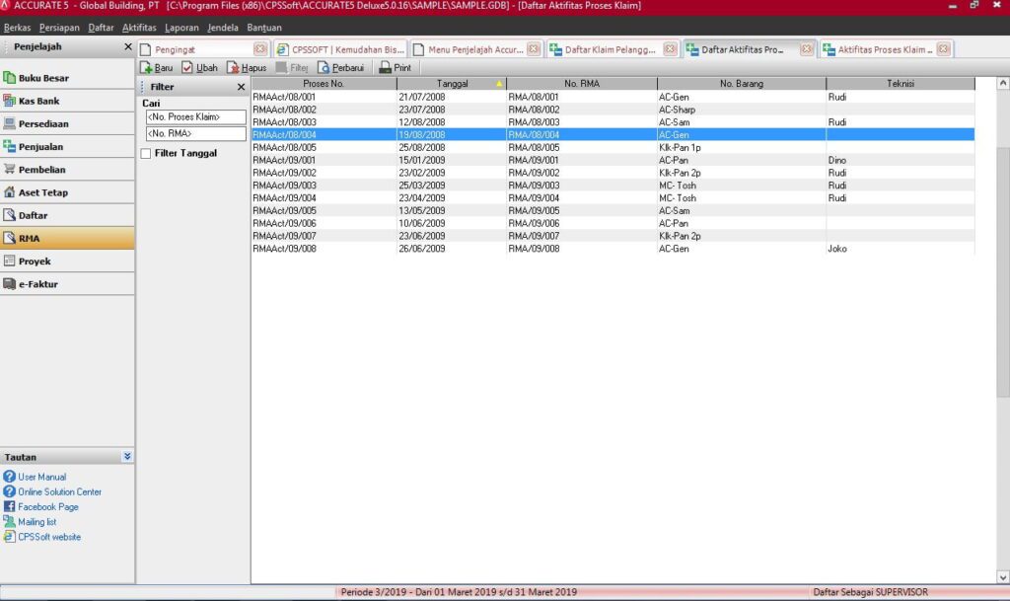
Task: Click the Baru (new) toolbar icon
Action: (147, 68)
